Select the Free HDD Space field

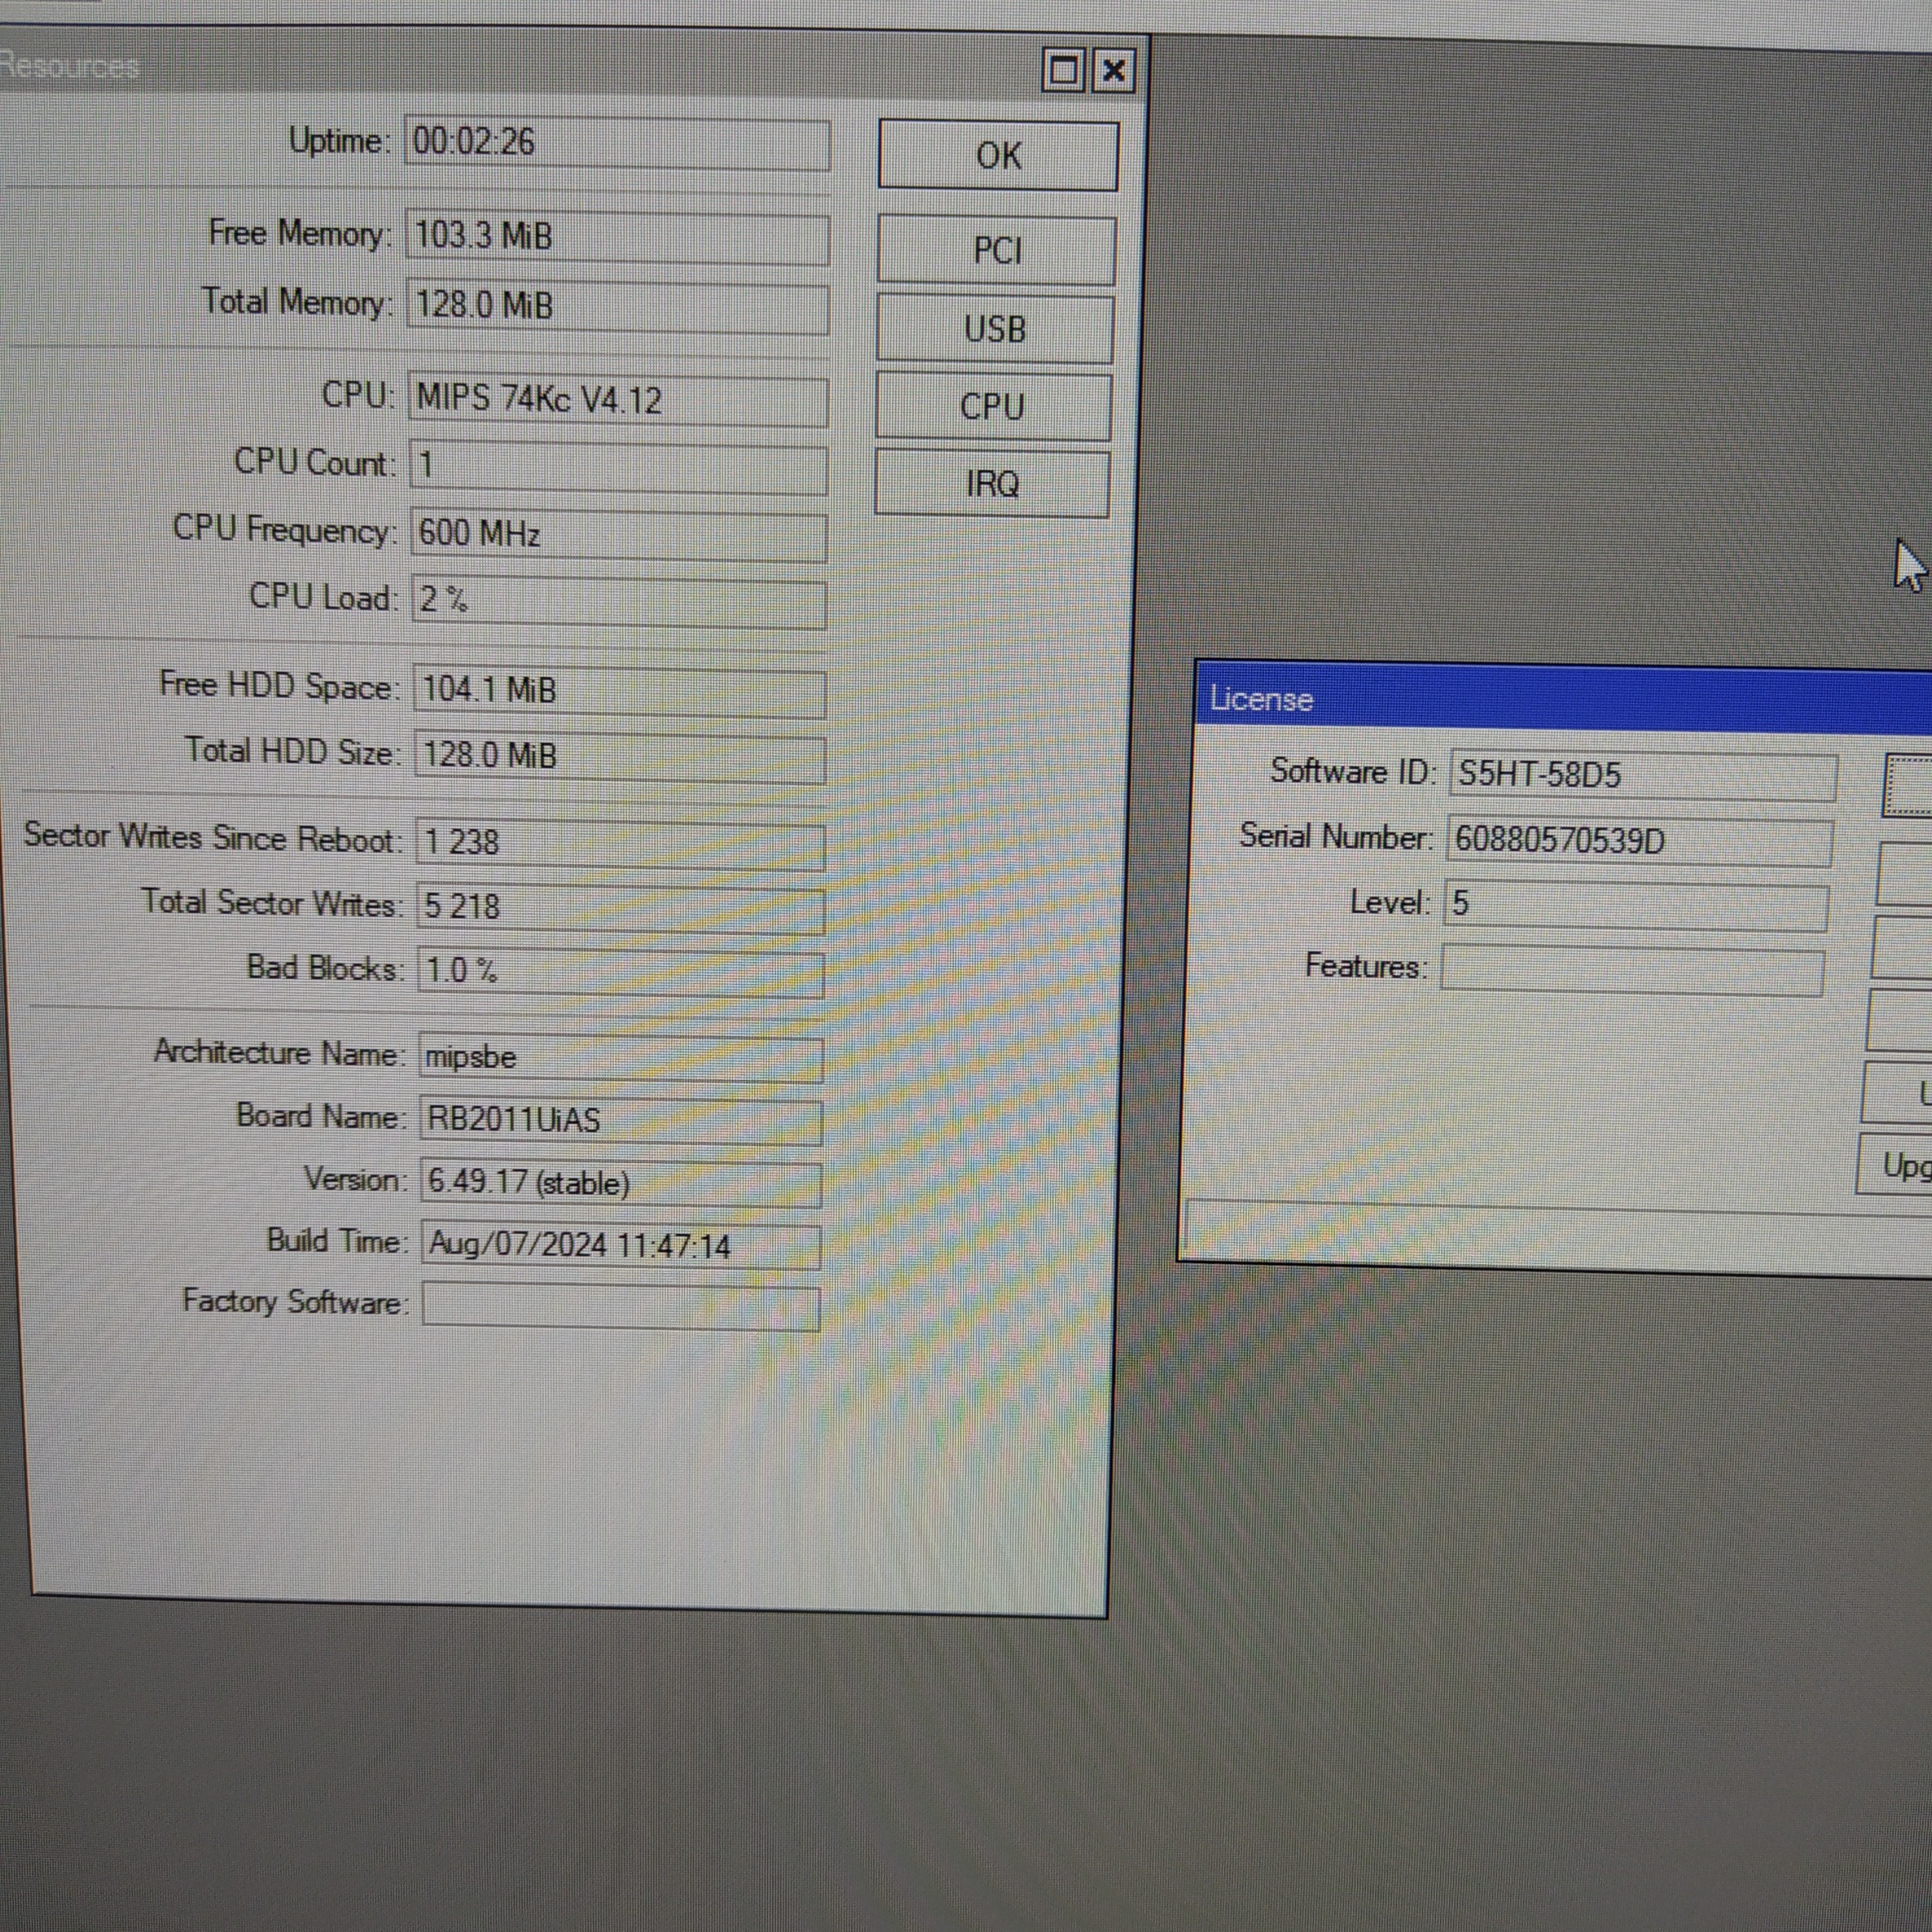pos(619,691)
